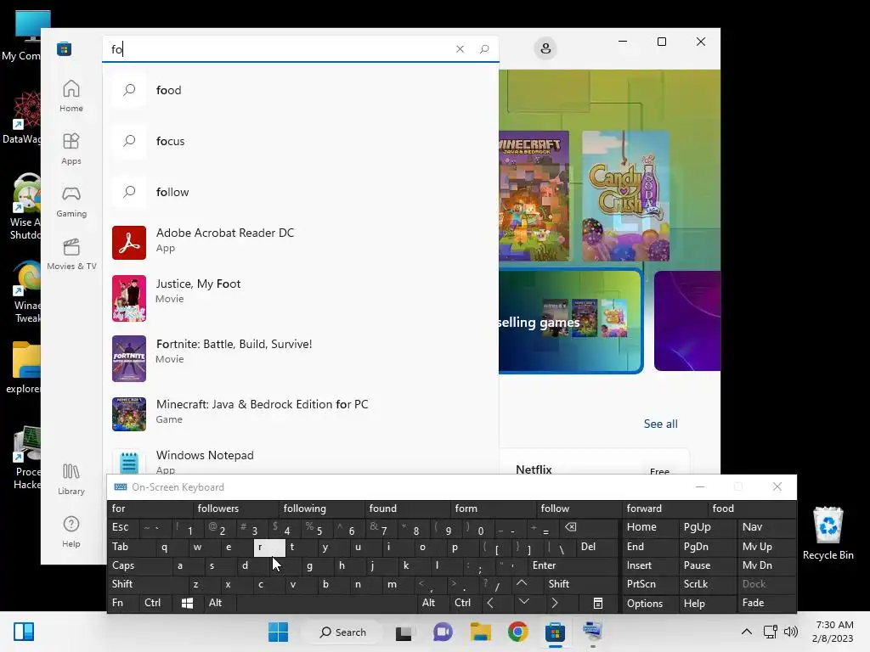This screenshot has height=652, width=870.
Task: Pick 'found' keyboard text prediction
Action: (407, 509)
